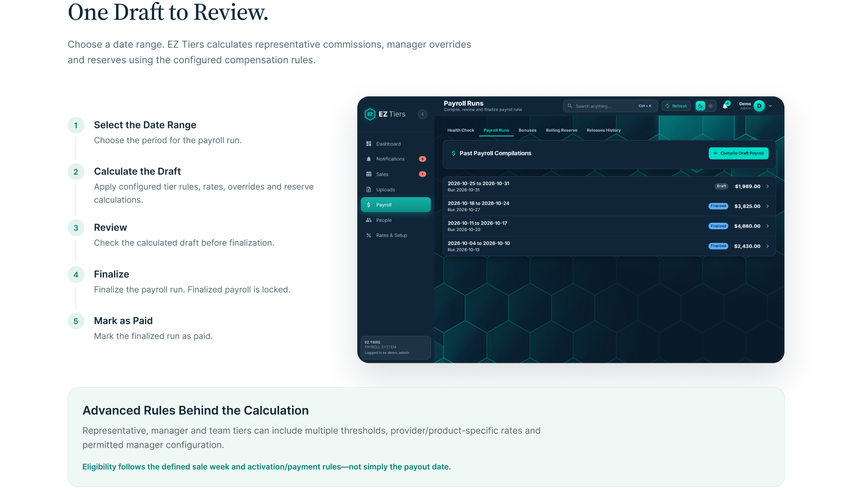Select the 2026-10-04 to 2026-10-10 run
847x494 pixels.
pos(609,246)
